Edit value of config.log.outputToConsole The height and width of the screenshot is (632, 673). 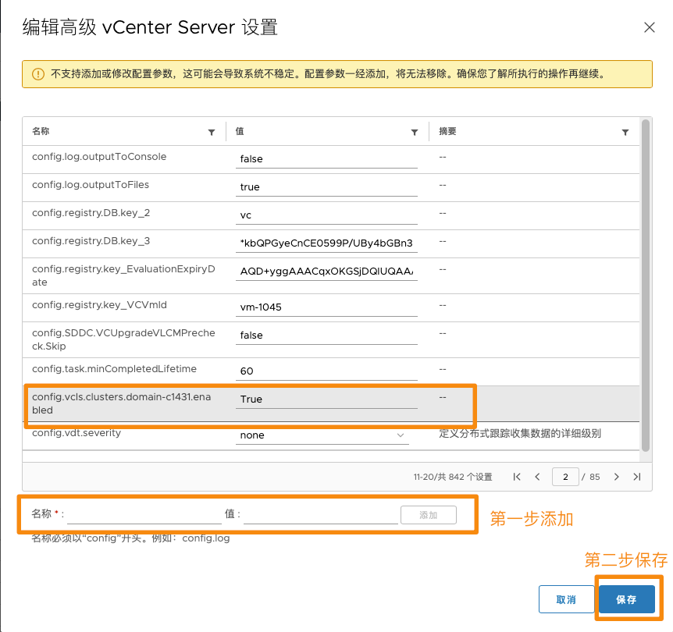326,158
